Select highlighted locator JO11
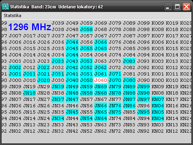Viewport: 193px width, 145px height. pyautogui.click(x=29, y=74)
